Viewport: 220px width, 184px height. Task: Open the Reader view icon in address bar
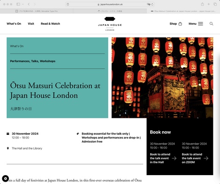68,4
